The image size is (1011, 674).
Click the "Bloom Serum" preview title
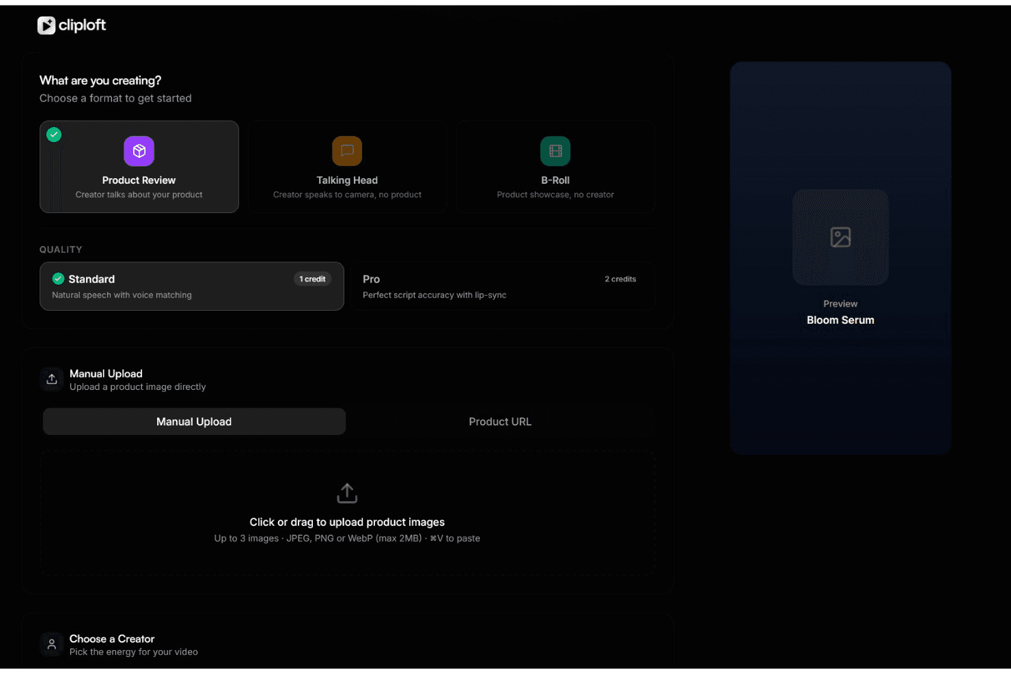(x=840, y=320)
